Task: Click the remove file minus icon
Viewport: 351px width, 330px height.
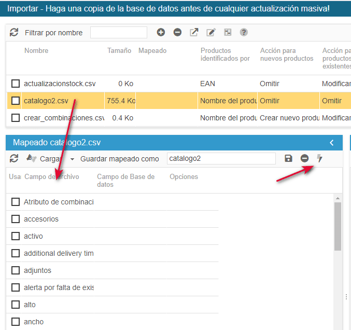Action: point(177,33)
